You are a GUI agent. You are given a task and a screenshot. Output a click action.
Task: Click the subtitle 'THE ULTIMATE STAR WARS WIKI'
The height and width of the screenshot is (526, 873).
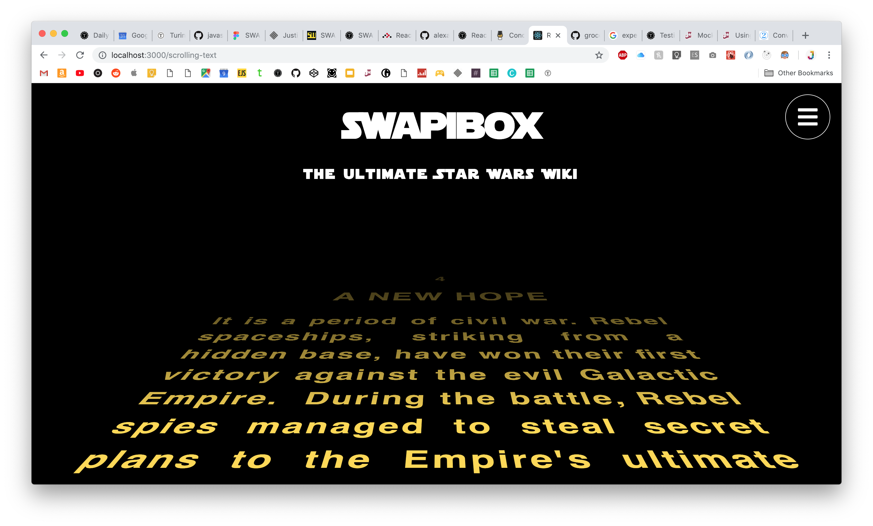click(x=440, y=174)
